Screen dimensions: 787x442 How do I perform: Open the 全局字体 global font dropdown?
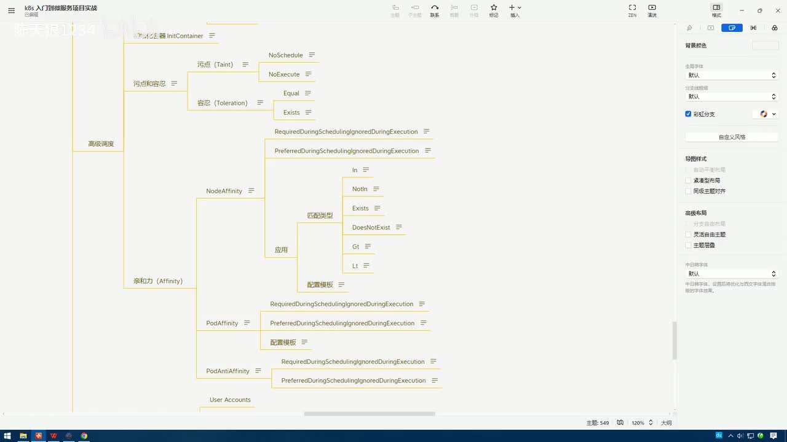pos(732,75)
